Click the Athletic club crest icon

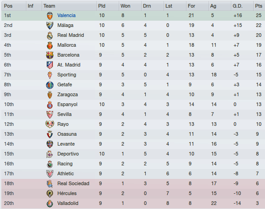[x=50, y=174]
